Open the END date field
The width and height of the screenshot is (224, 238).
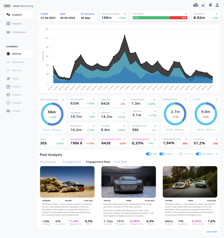click(x=68, y=16)
